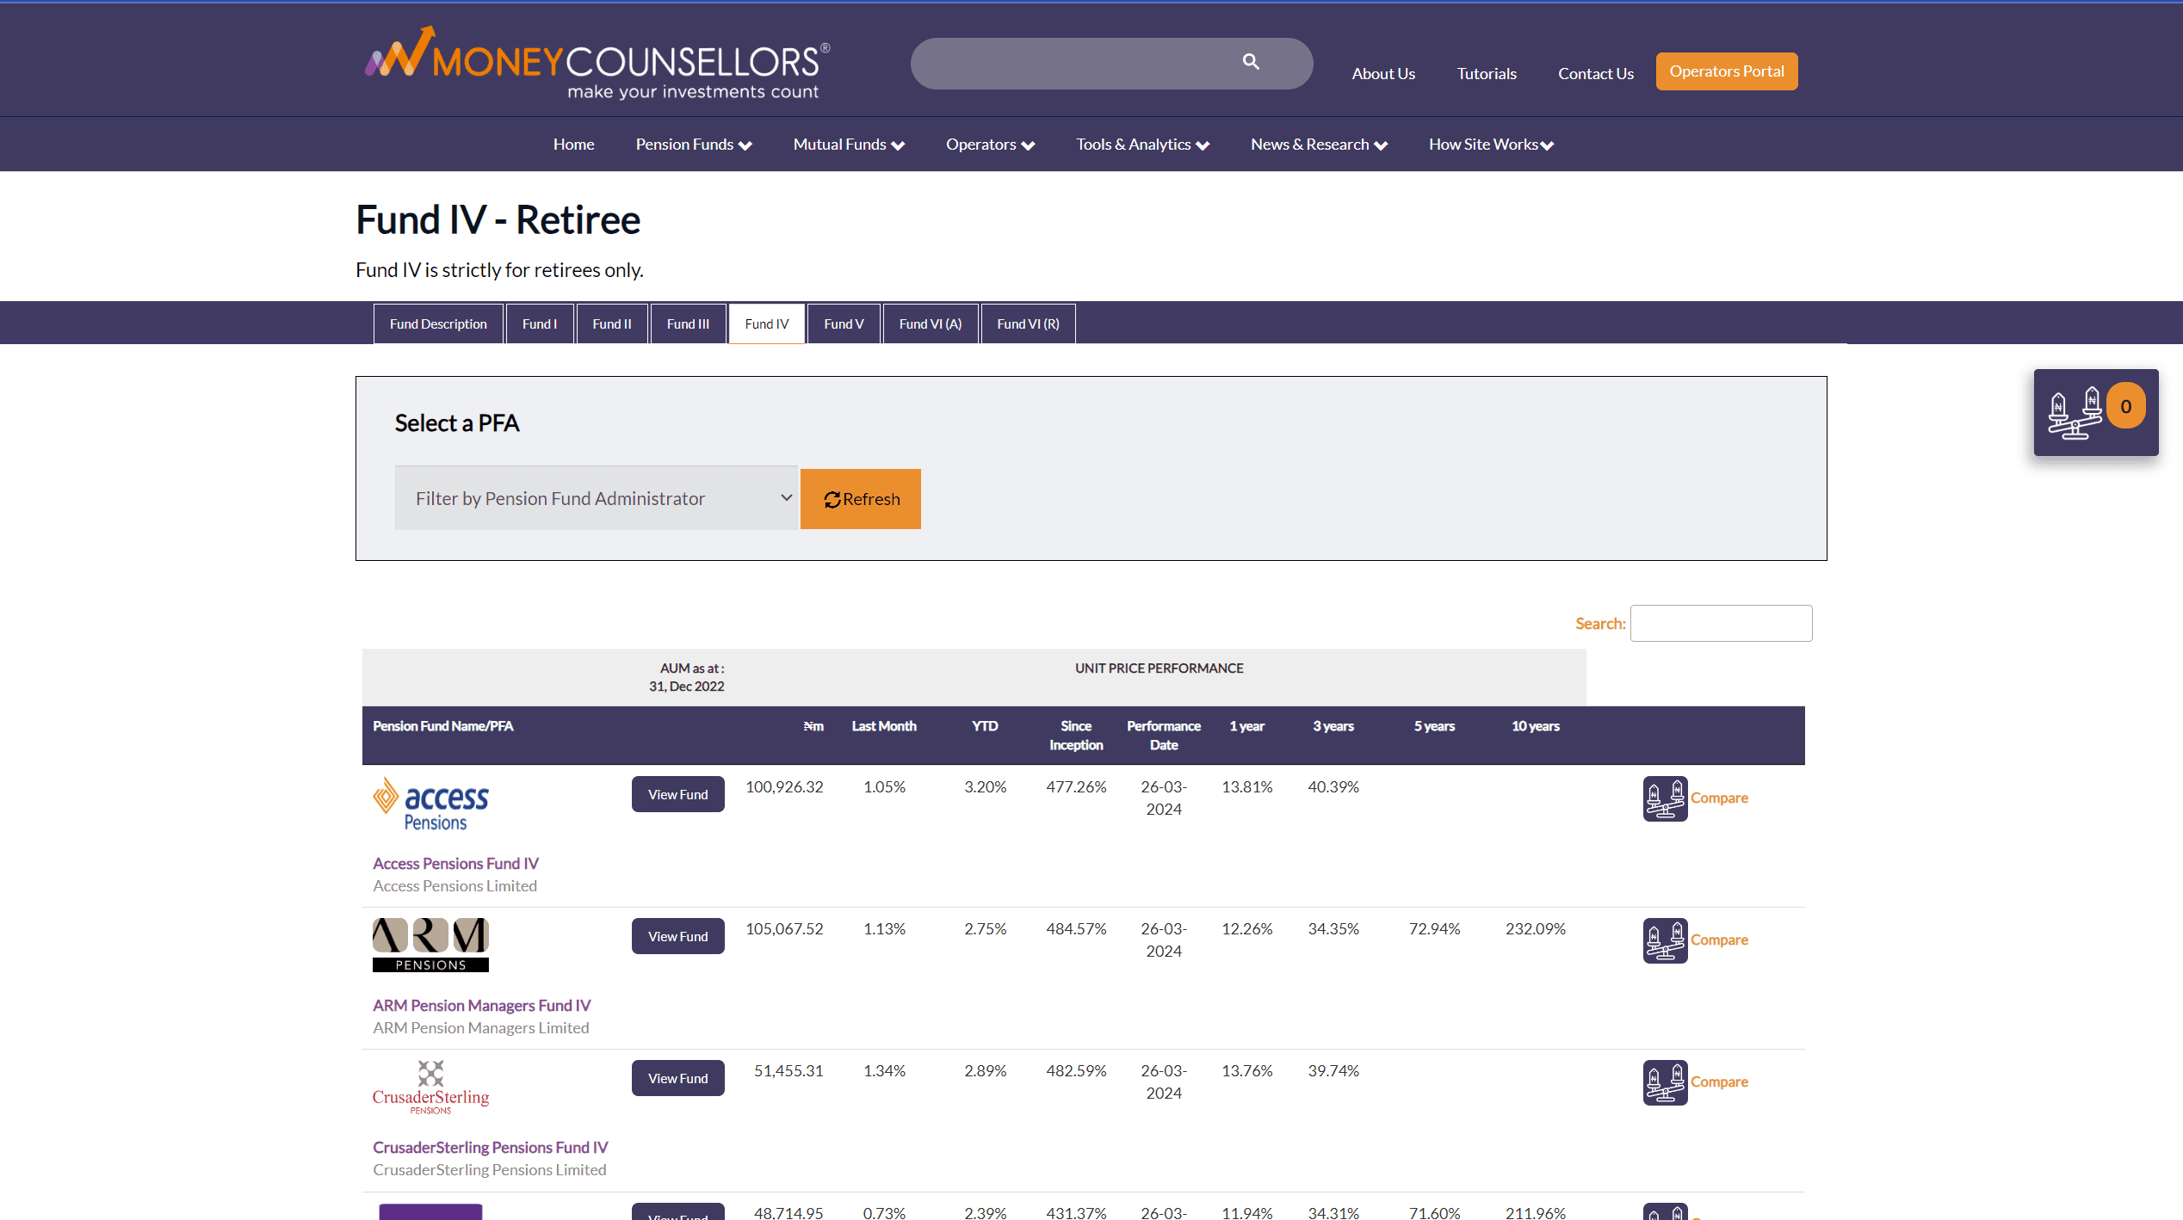
Task: Click the search magnifier icon
Action: [1251, 62]
